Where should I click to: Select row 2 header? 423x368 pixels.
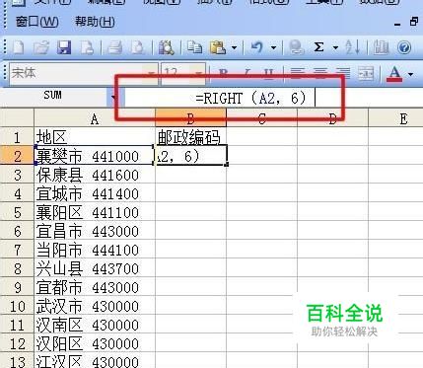[17, 155]
